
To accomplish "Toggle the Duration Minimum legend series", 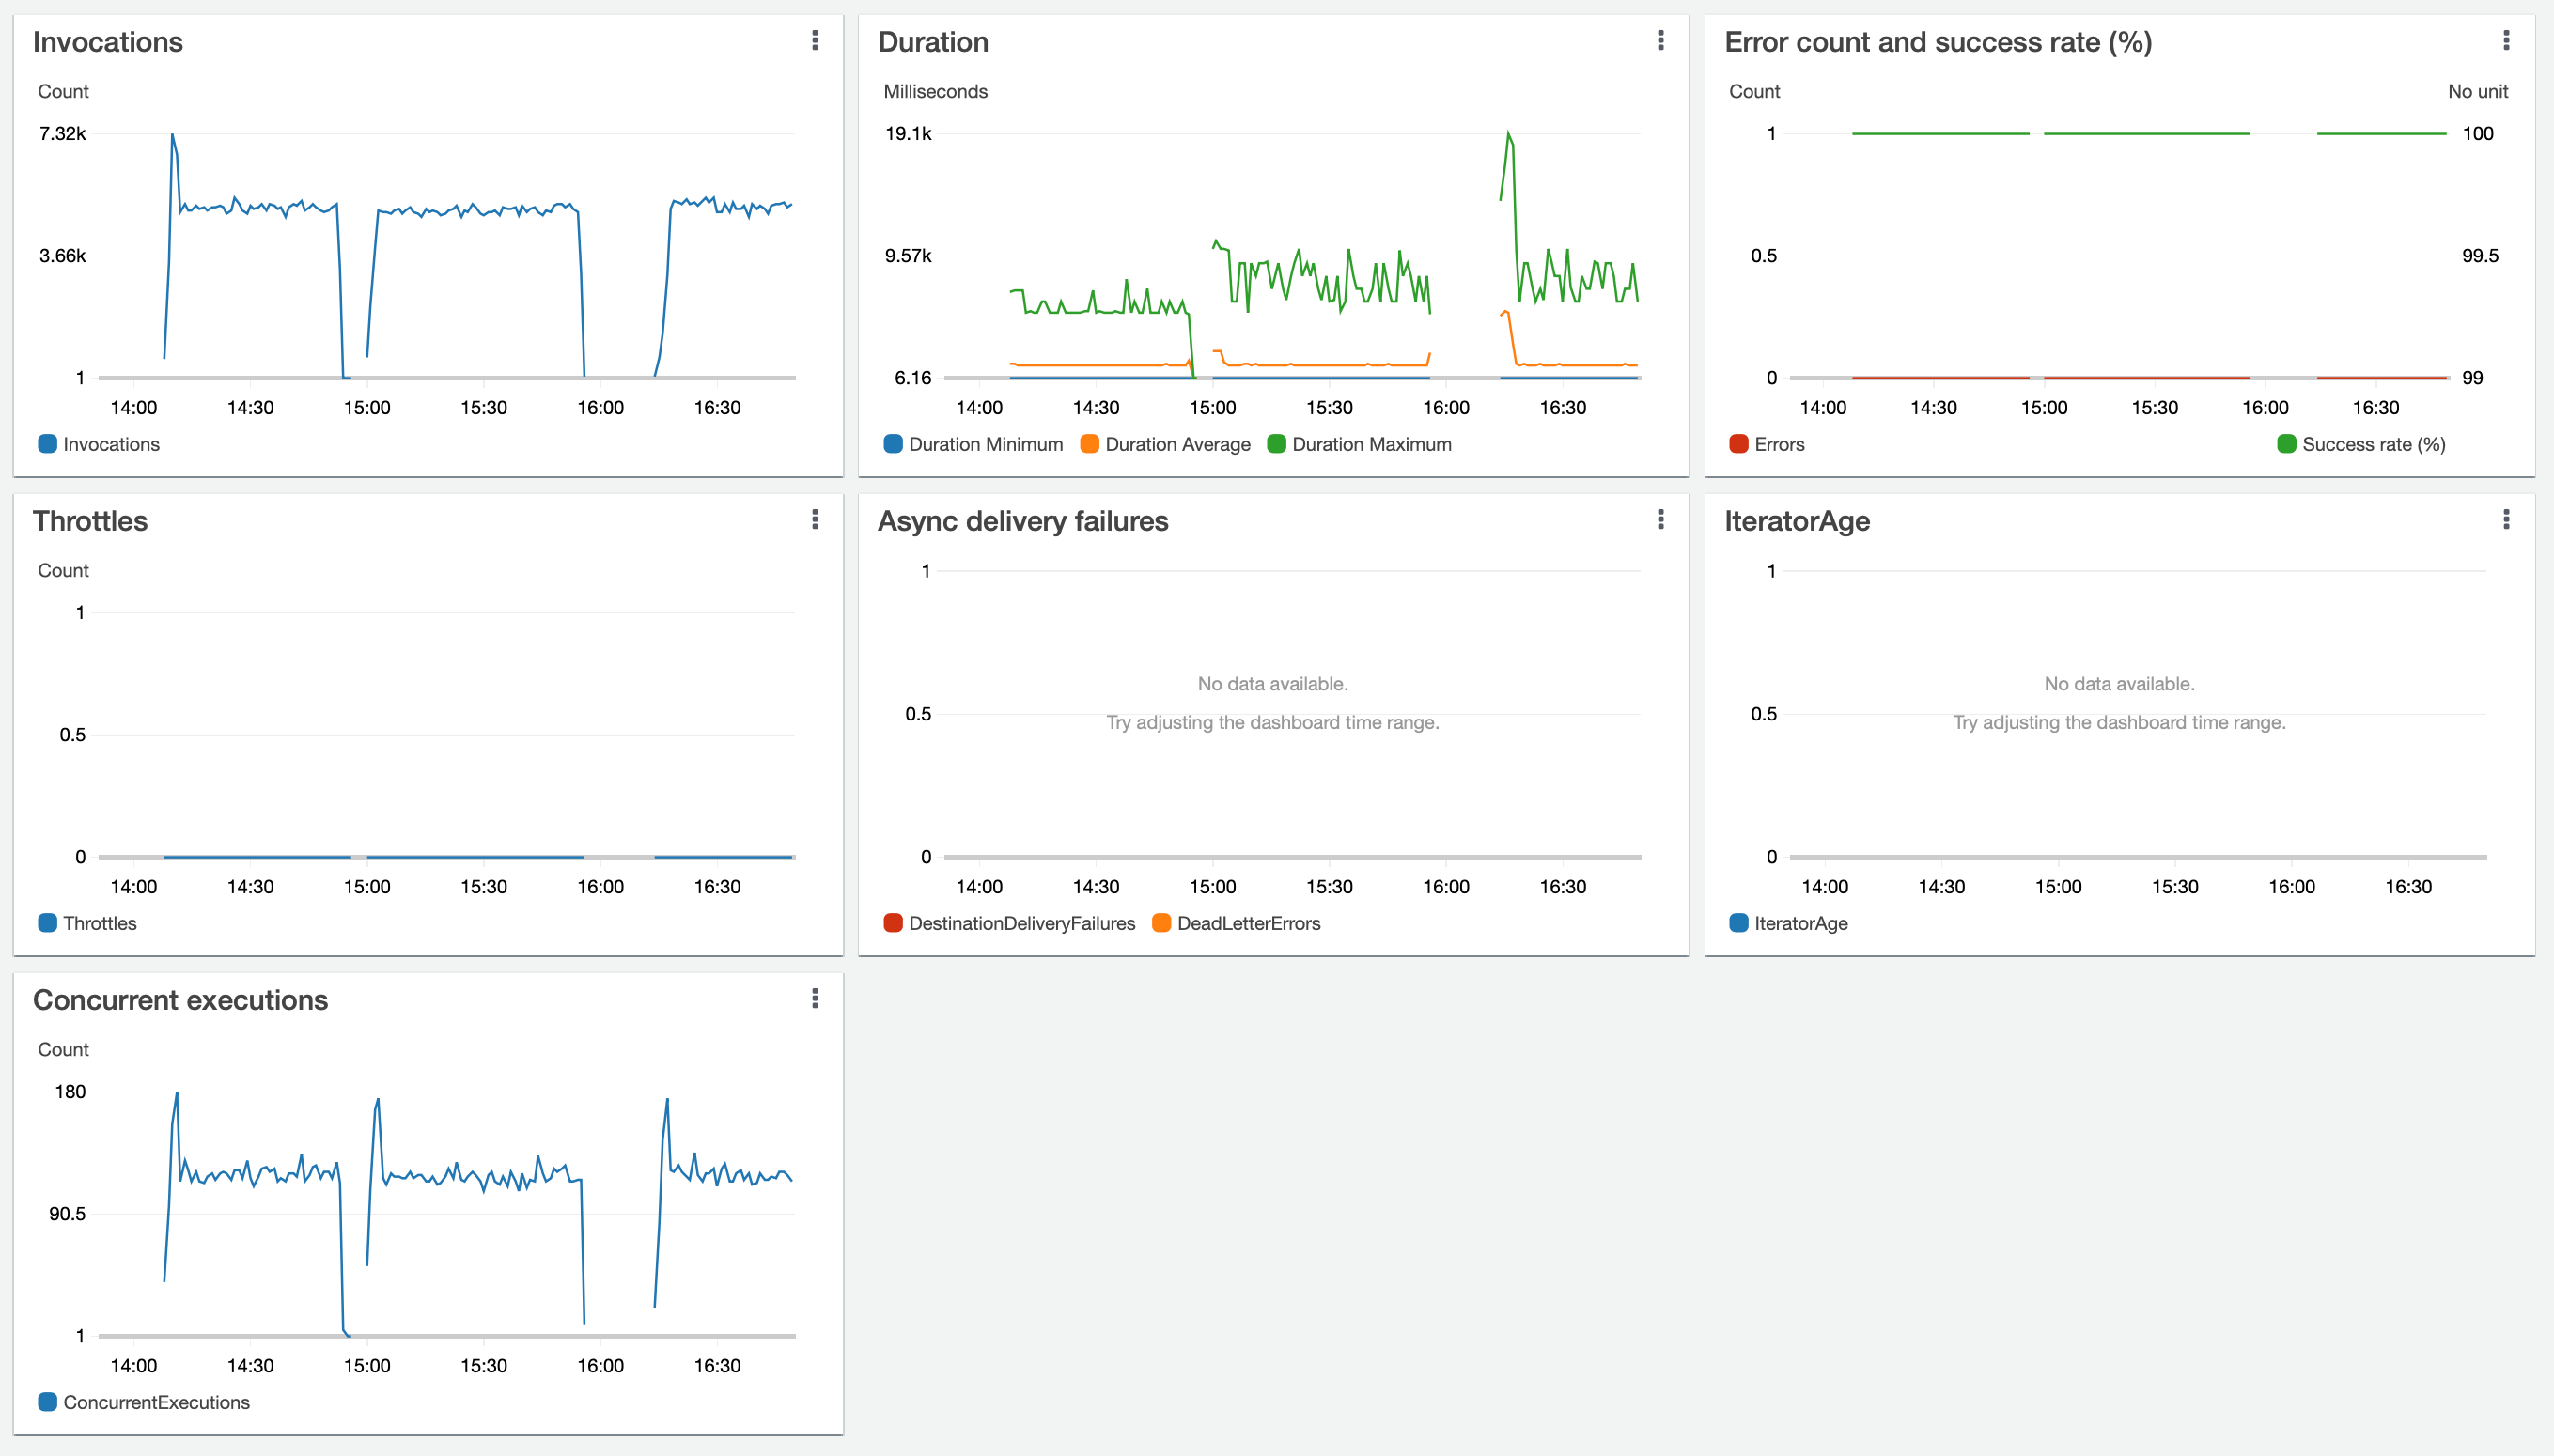I will 984,444.
